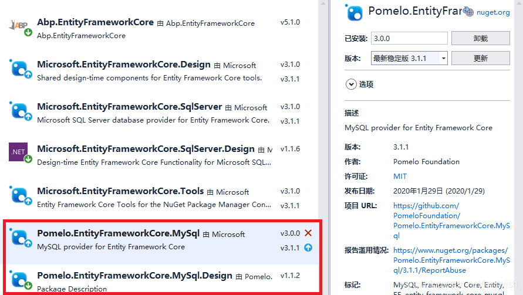
Task: Click the v1.1.2 version of MySql.Design
Action: 290,276
